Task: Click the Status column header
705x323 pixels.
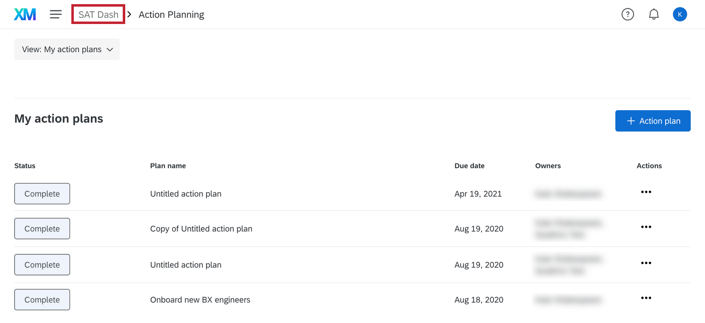Action: coord(25,166)
